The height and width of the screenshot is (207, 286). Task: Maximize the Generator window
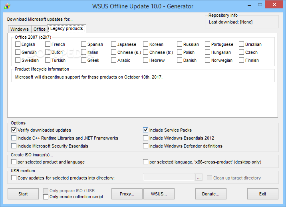[260, 5]
